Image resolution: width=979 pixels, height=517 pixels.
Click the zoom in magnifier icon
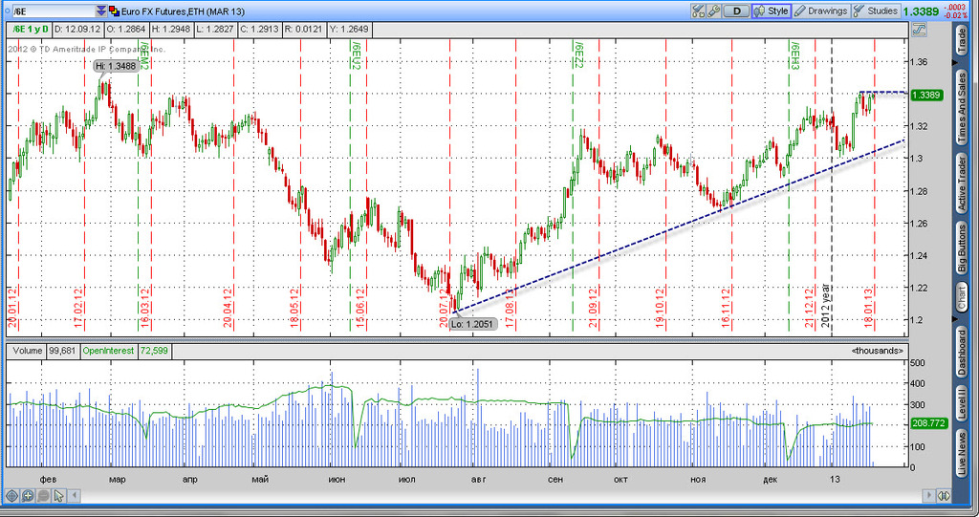click(28, 496)
